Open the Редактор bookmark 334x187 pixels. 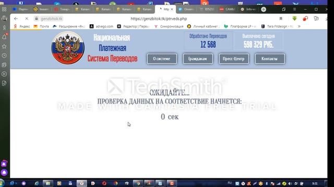[x=134, y=26]
